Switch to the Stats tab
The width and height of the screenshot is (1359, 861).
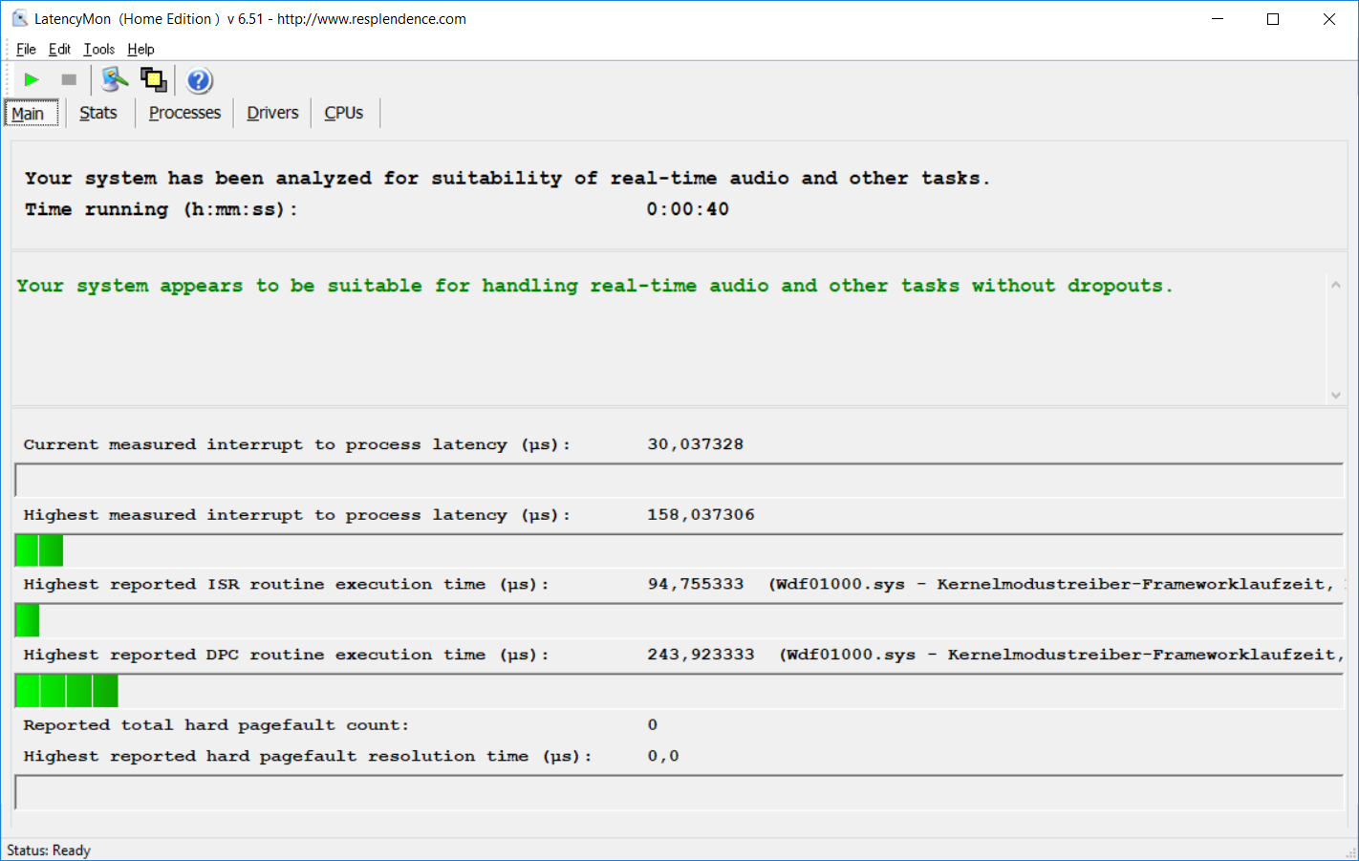tap(98, 113)
